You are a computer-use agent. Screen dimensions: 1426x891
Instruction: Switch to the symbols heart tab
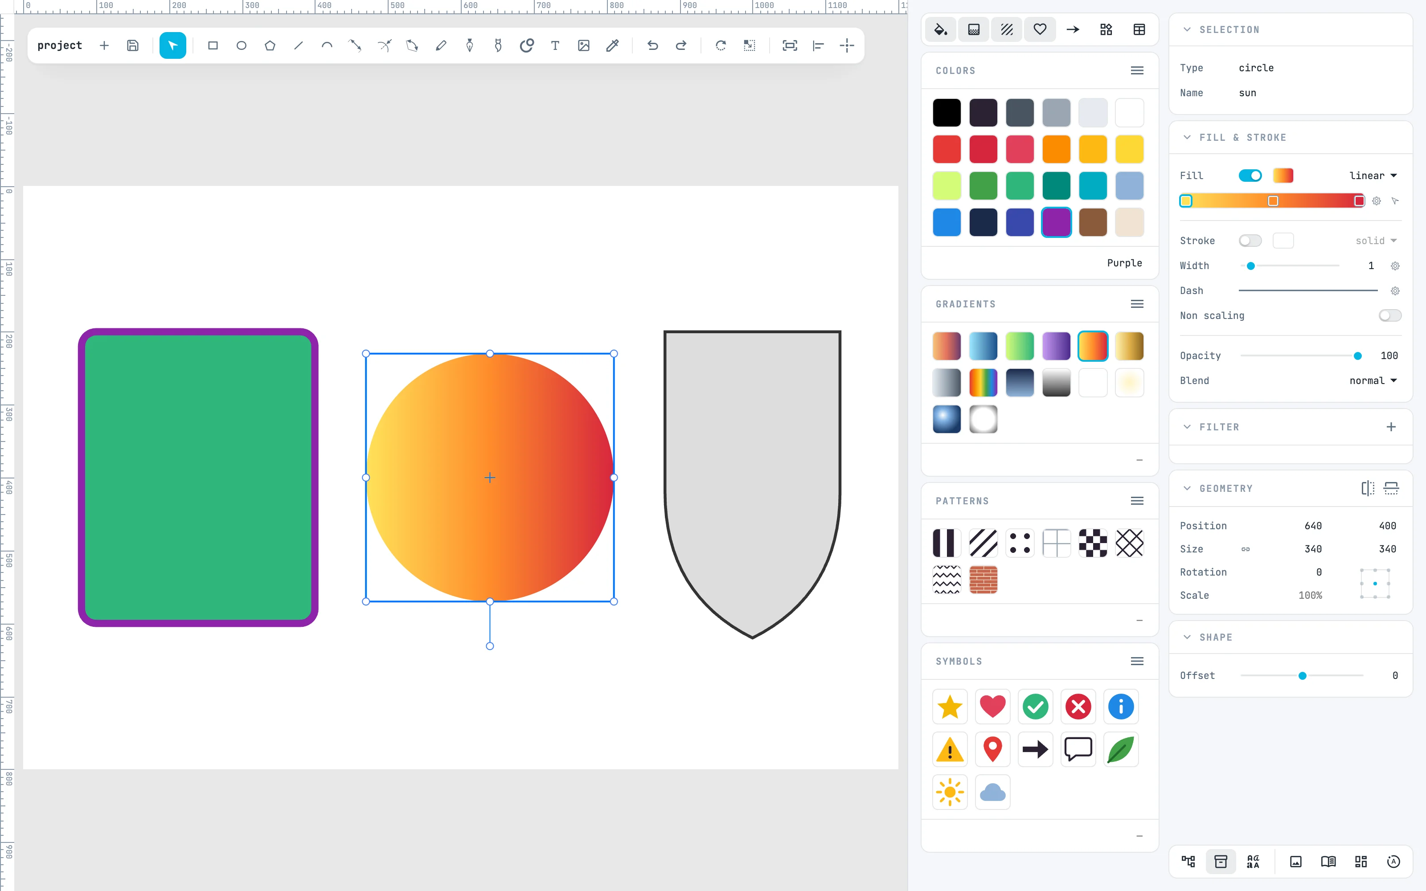tap(1040, 29)
